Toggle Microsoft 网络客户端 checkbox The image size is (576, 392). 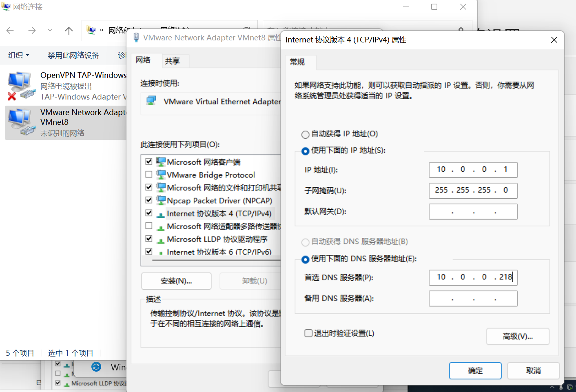(149, 162)
